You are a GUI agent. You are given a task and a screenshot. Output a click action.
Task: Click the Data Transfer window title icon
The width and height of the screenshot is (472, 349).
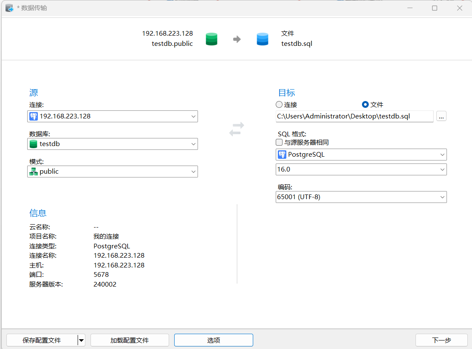coord(9,8)
